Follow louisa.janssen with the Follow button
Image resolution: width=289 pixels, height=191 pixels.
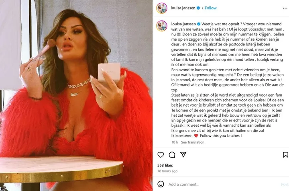click(211, 8)
